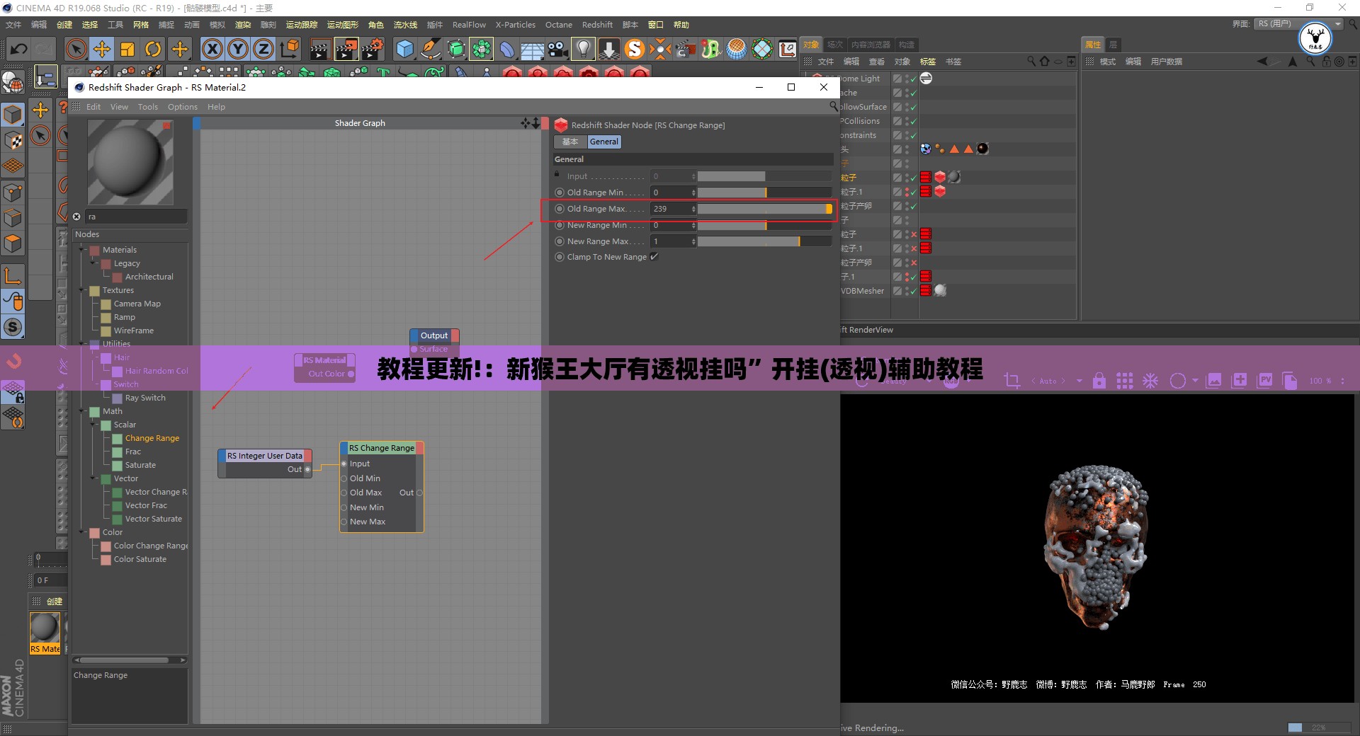Viewport: 1360px width, 736px height.
Task: Switch to the 基本 tab in node attributes
Action: [570, 142]
